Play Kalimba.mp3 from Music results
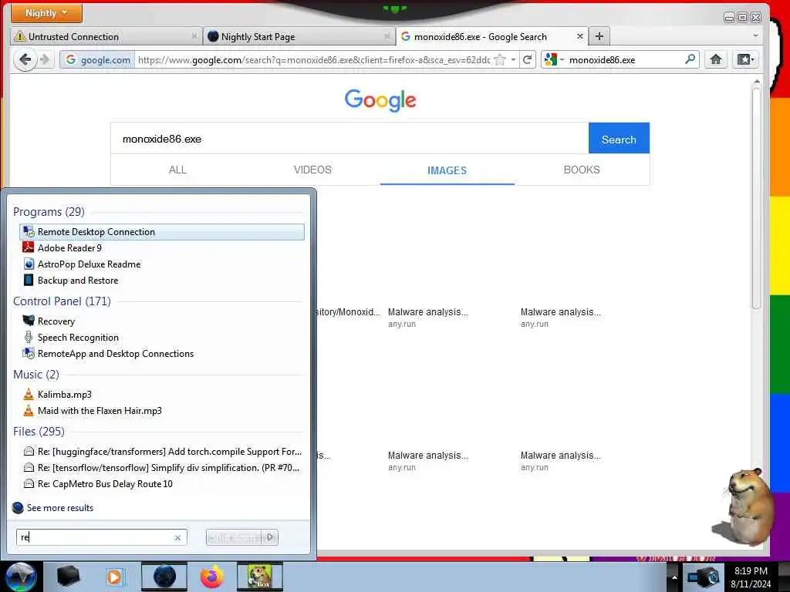 (162, 394)
